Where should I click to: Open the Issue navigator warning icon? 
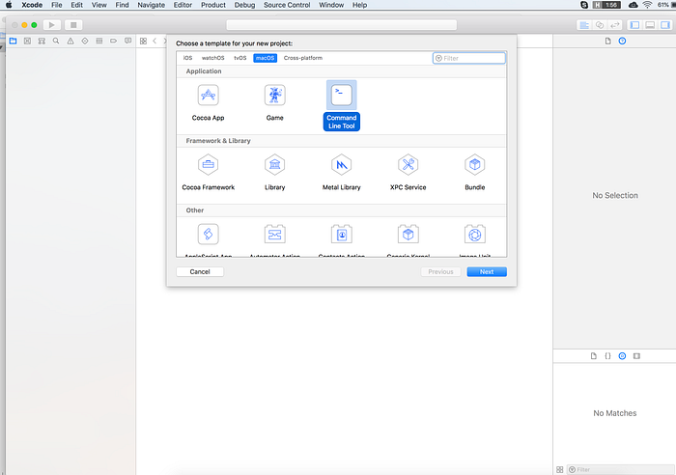(70, 41)
